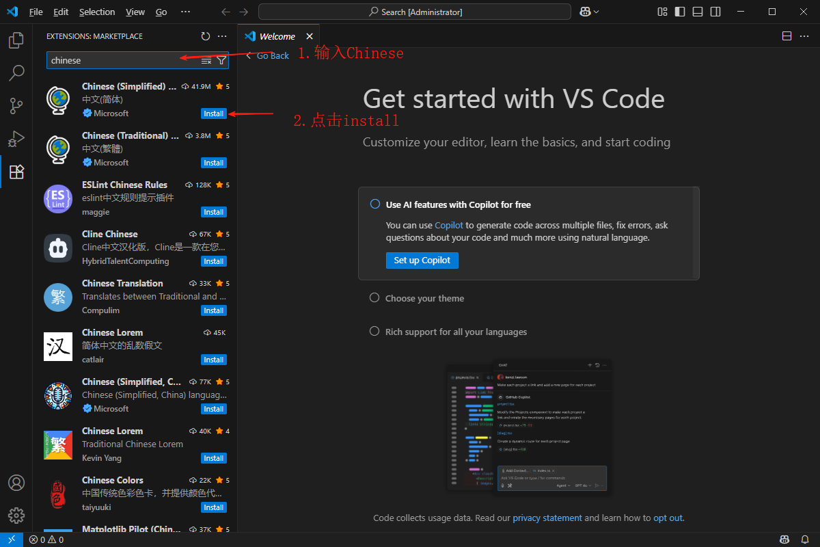Image resolution: width=820 pixels, height=547 pixels.
Task: Toggle the Primary Side Bar layout icon
Action: click(x=680, y=12)
